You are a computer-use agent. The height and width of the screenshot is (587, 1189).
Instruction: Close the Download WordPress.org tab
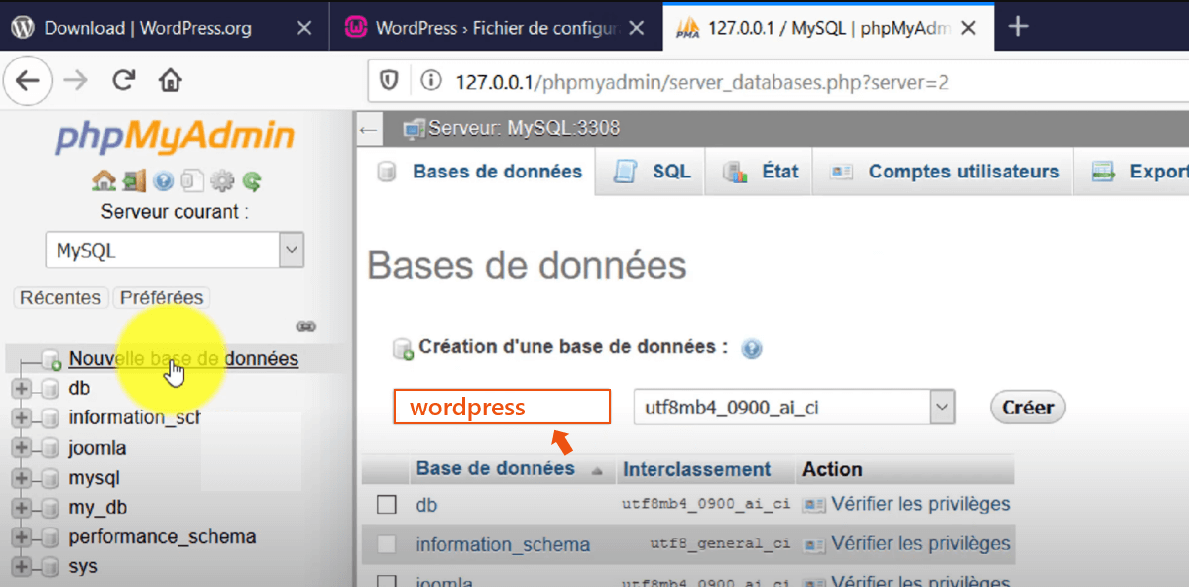(303, 28)
